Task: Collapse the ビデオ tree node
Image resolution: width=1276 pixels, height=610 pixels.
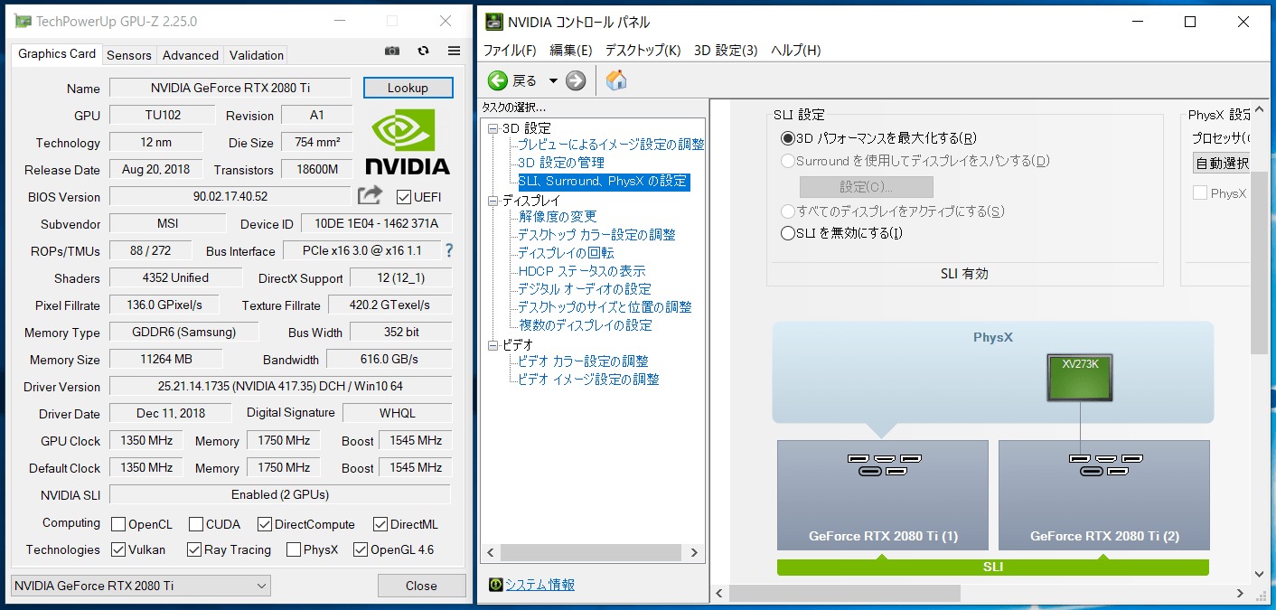Action: [x=493, y=345]
